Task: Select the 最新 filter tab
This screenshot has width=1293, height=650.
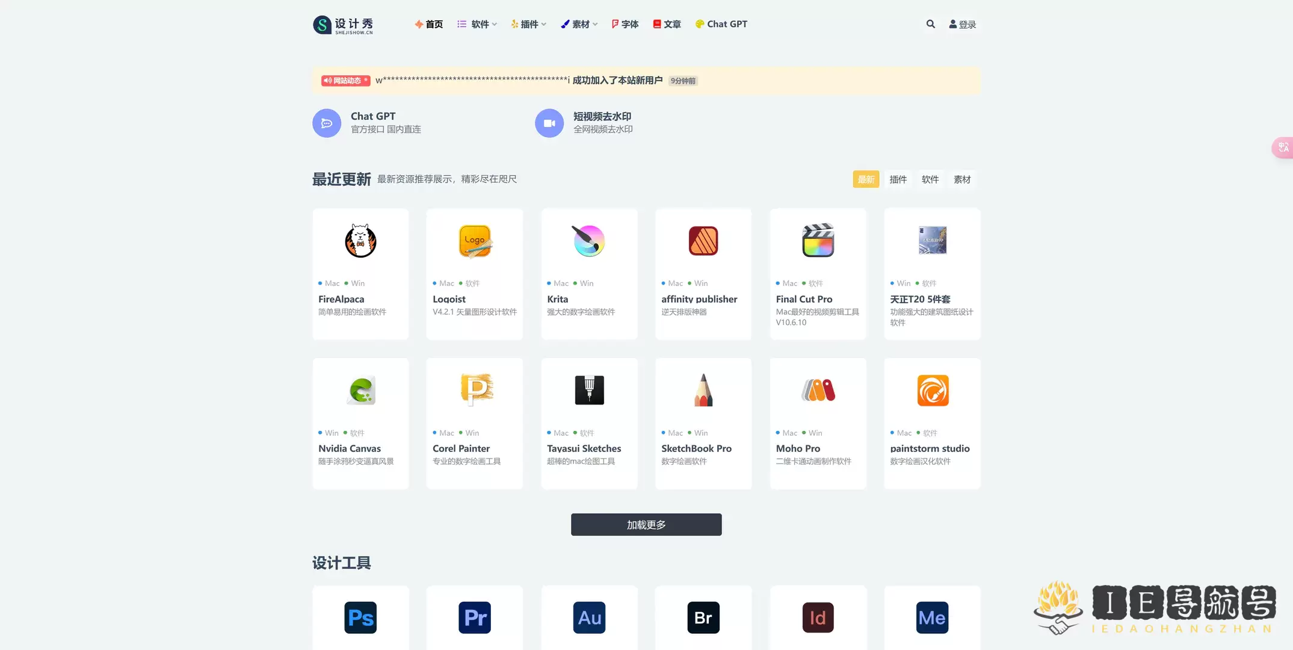Action: [866, 179]
